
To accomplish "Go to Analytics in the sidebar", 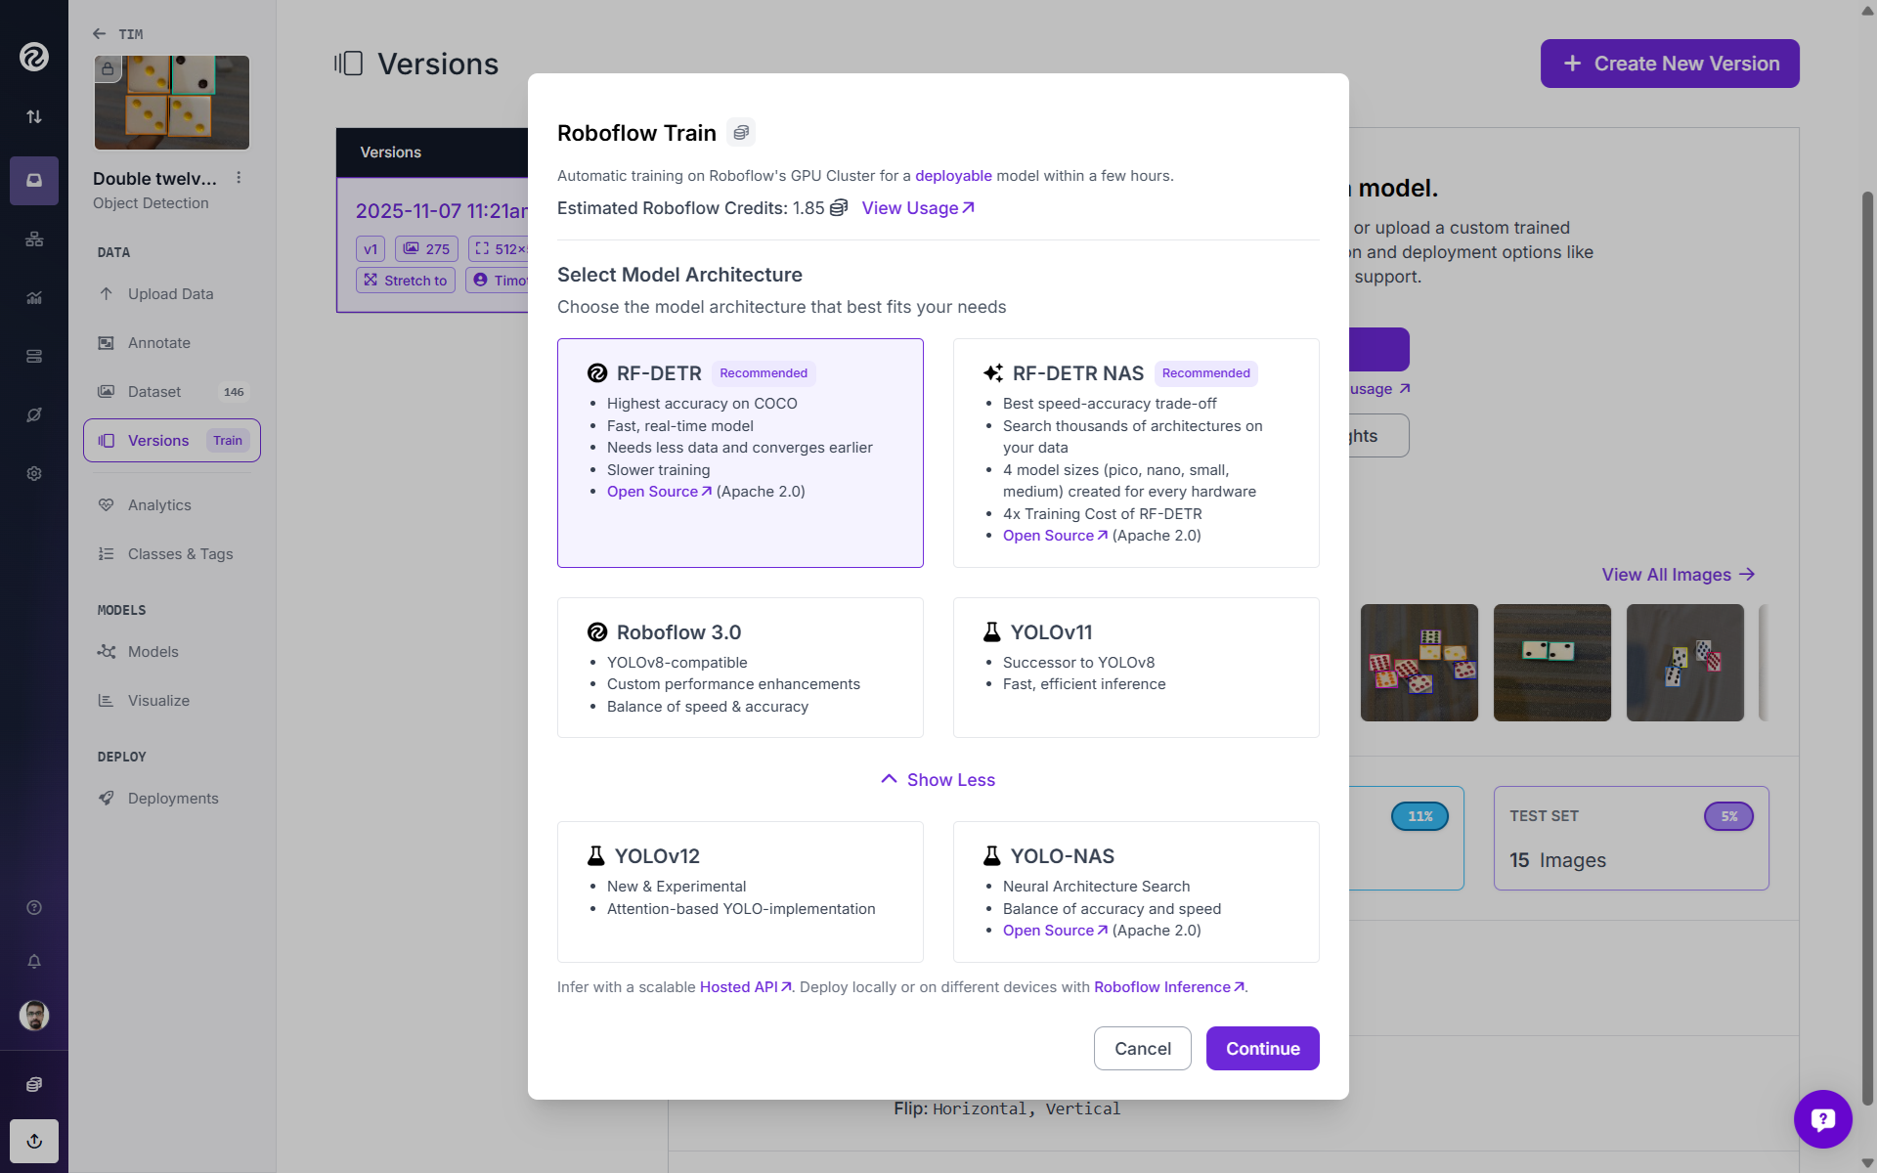I will pyautogui.click(x=159, y=505).
